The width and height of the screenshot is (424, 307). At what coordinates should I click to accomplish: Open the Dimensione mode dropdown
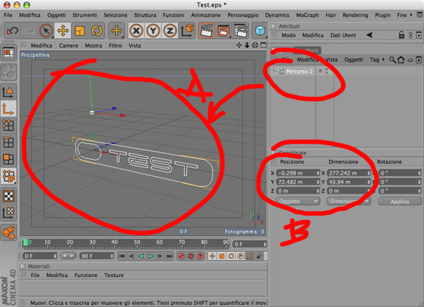tap(348, 201)
